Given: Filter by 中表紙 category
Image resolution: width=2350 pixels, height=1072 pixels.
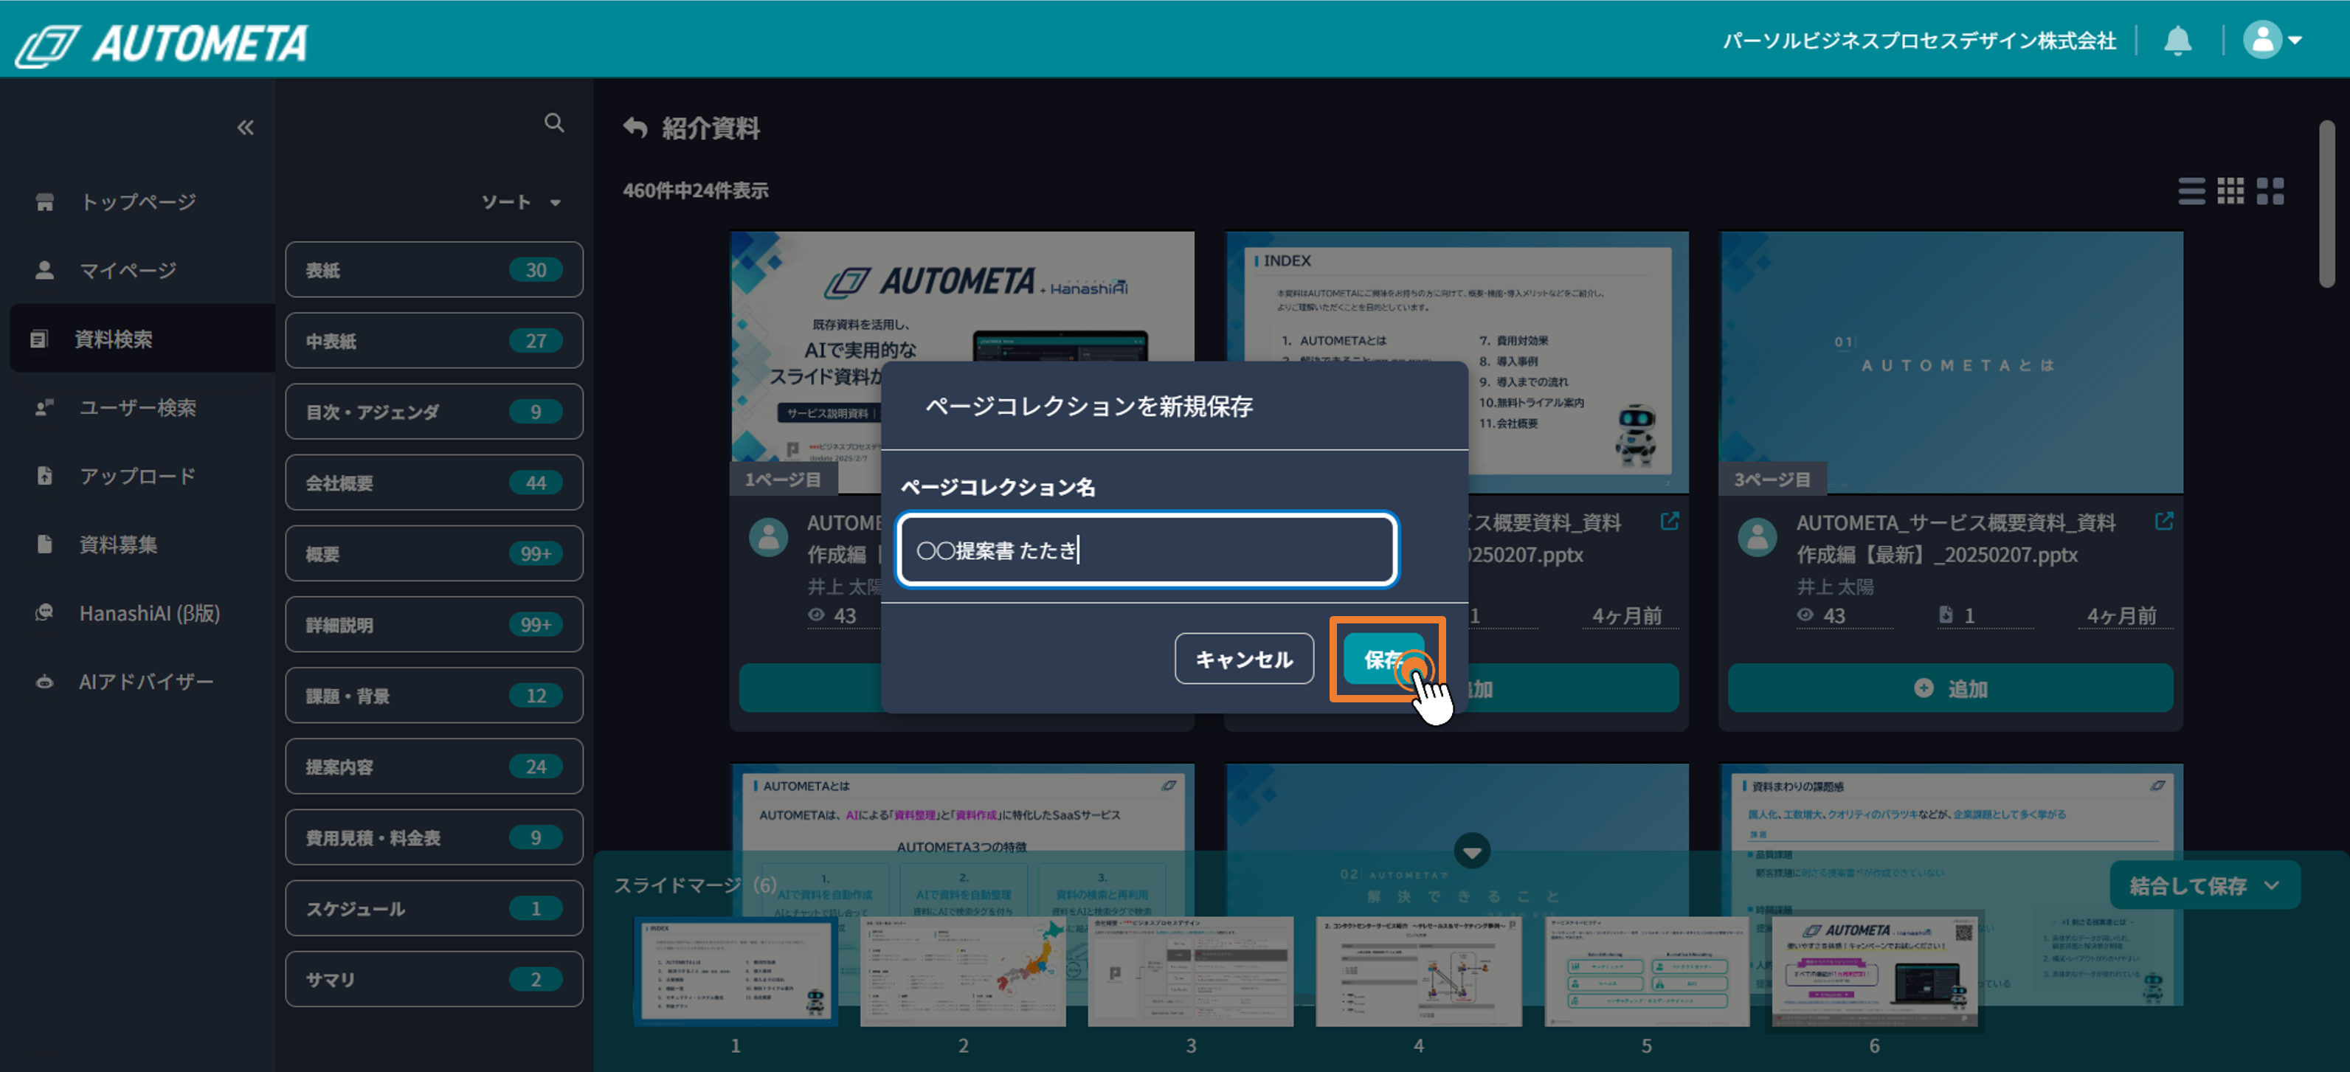Looking at the screenshot, I should [x=433, y=340].
